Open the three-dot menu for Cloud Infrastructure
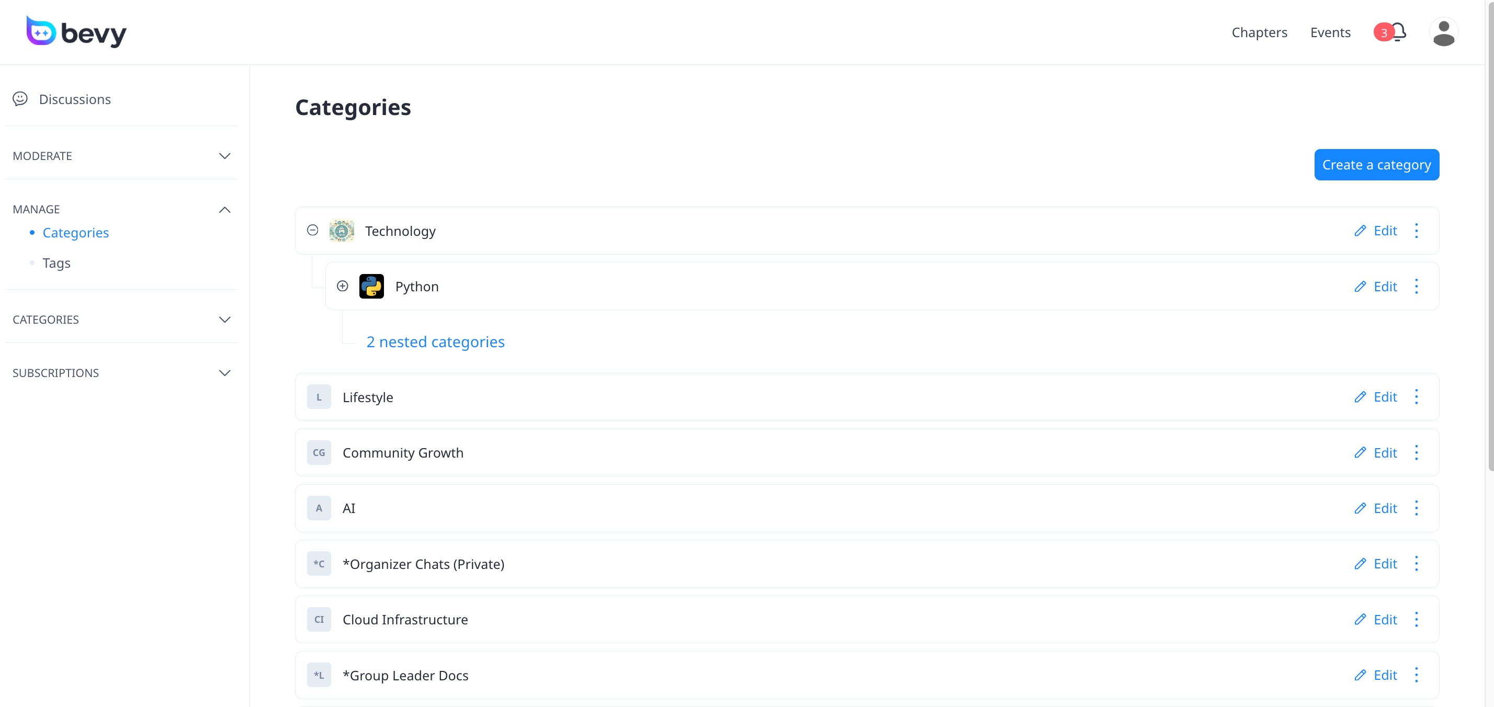1494x707 pixels. pos(1416,620)
